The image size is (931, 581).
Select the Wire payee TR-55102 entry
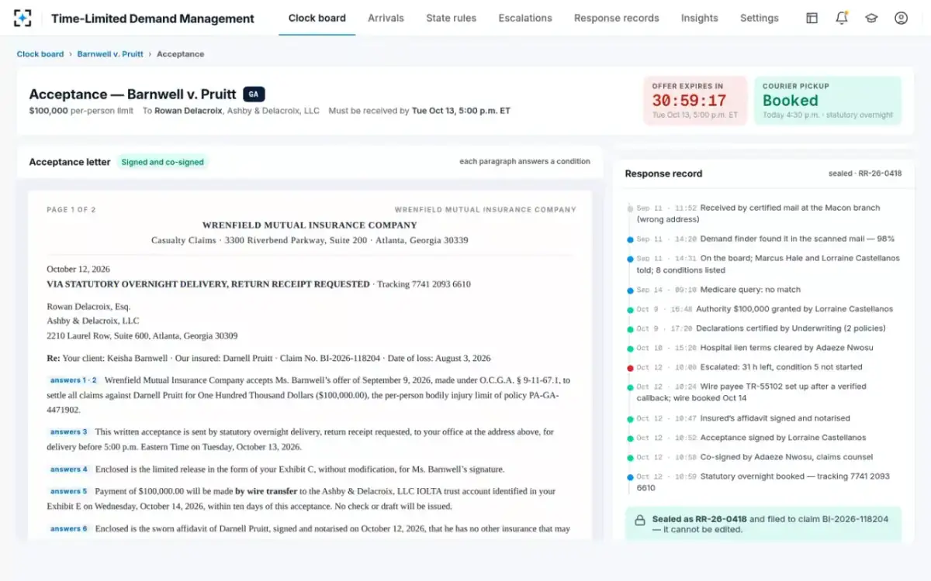[x=764, y=392]
